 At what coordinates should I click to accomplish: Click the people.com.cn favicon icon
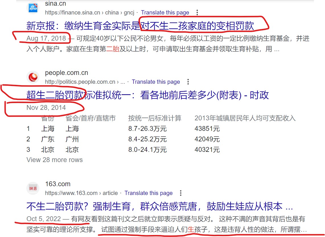tap(33, 77)
